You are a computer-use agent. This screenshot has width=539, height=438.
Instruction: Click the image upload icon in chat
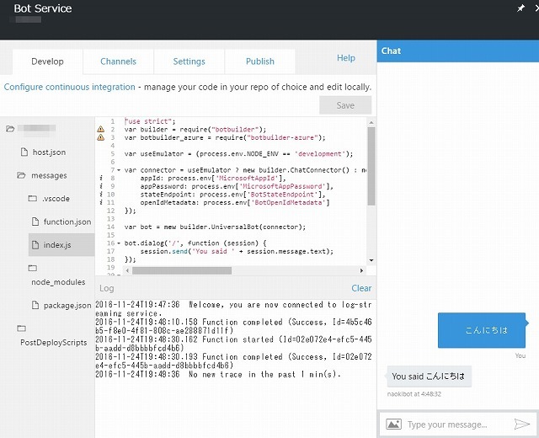pyautogui.click(x=392, y=425)
